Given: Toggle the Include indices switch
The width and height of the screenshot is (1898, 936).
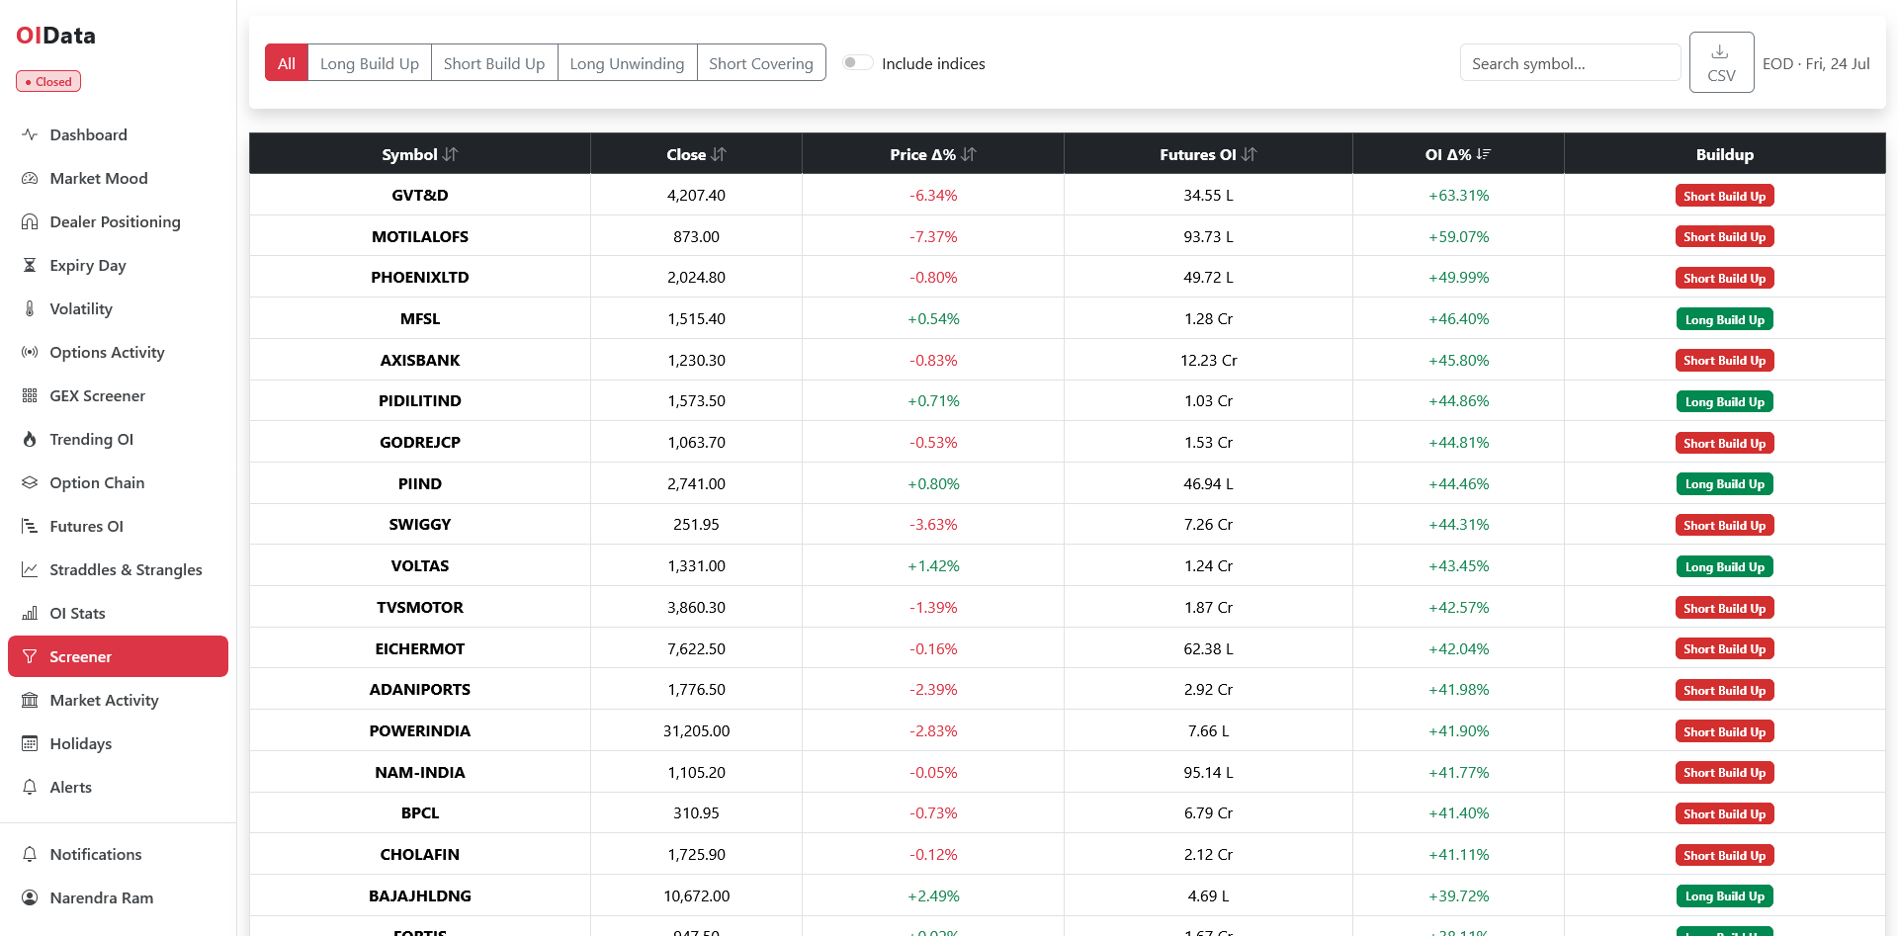Looking at the screenshot, I should (857, 62).
